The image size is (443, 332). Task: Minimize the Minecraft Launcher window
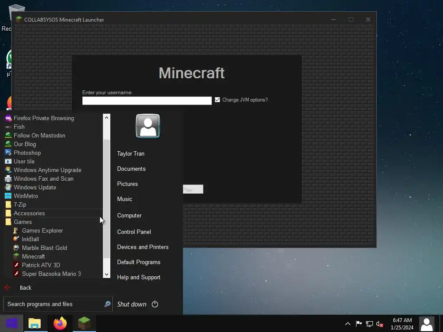334,19
